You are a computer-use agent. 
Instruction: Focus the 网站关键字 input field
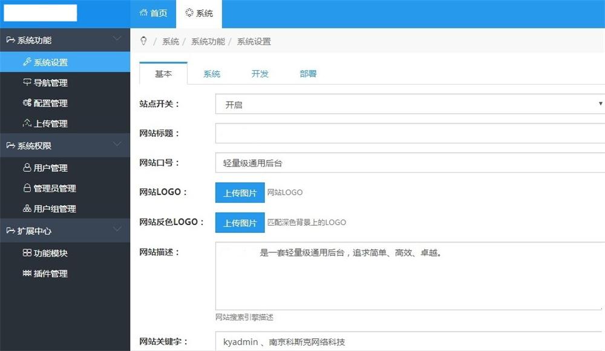click(x=410, y=341)
